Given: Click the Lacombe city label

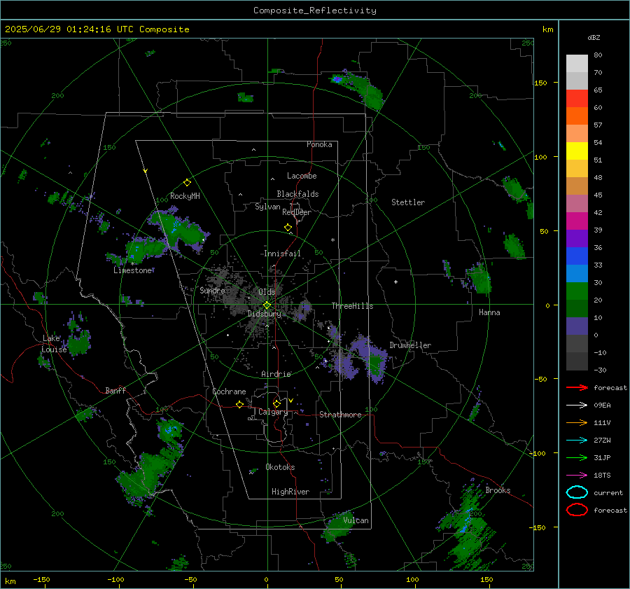Looking at the screenshot, I should (x=302, y=176).
